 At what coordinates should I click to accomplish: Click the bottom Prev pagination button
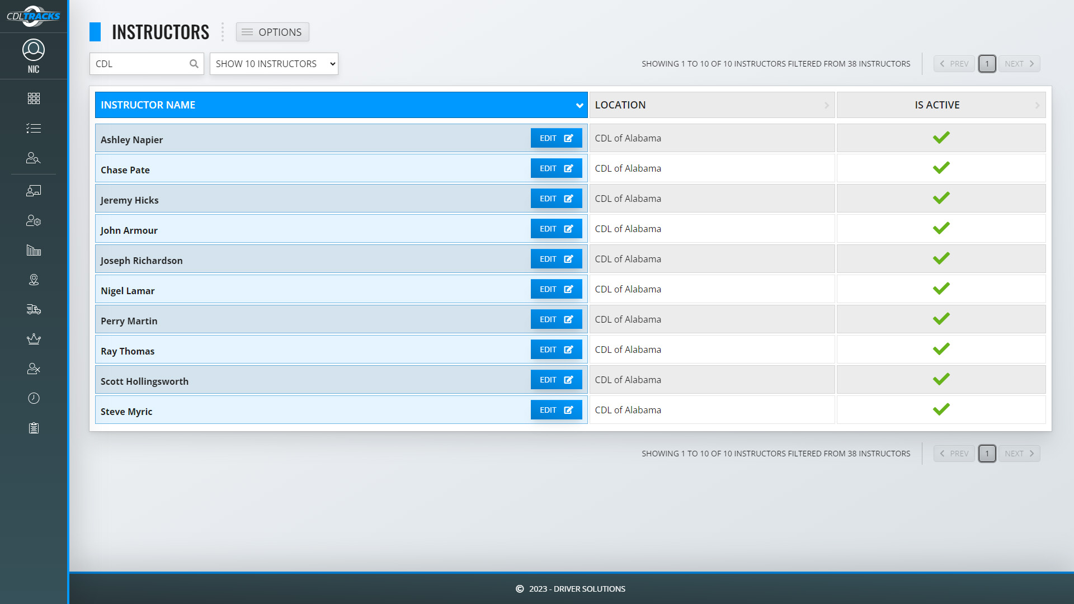[954, 454]
